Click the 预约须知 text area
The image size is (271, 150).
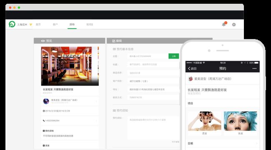tap(153, 128)
